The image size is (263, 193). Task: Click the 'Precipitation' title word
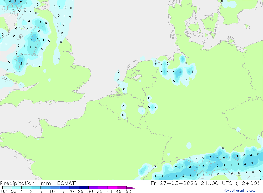[17, 183]
